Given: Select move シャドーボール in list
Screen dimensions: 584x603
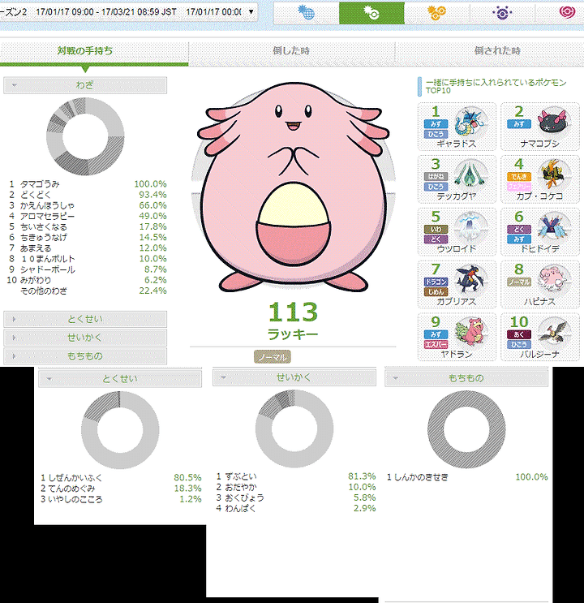Looking at the screenshot, I should pos(87,269).
